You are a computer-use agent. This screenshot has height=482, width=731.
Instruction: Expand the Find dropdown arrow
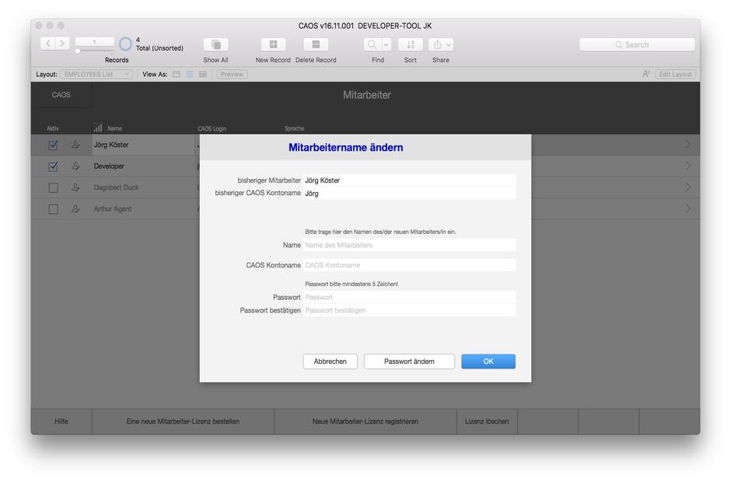386,45
